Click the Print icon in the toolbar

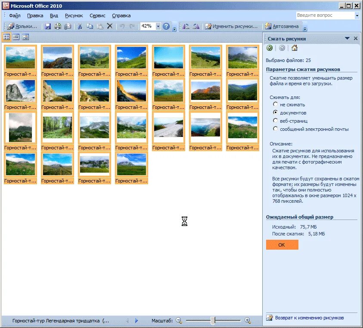pos(58,26)
